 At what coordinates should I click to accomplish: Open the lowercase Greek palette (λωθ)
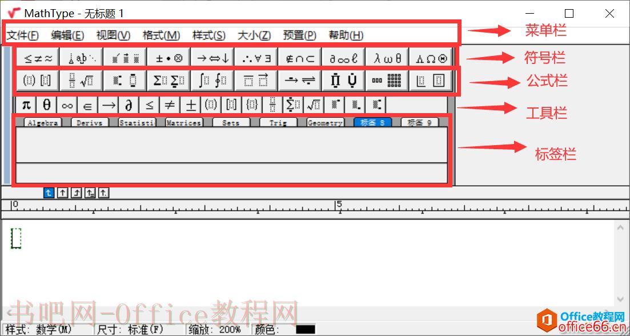387,58
